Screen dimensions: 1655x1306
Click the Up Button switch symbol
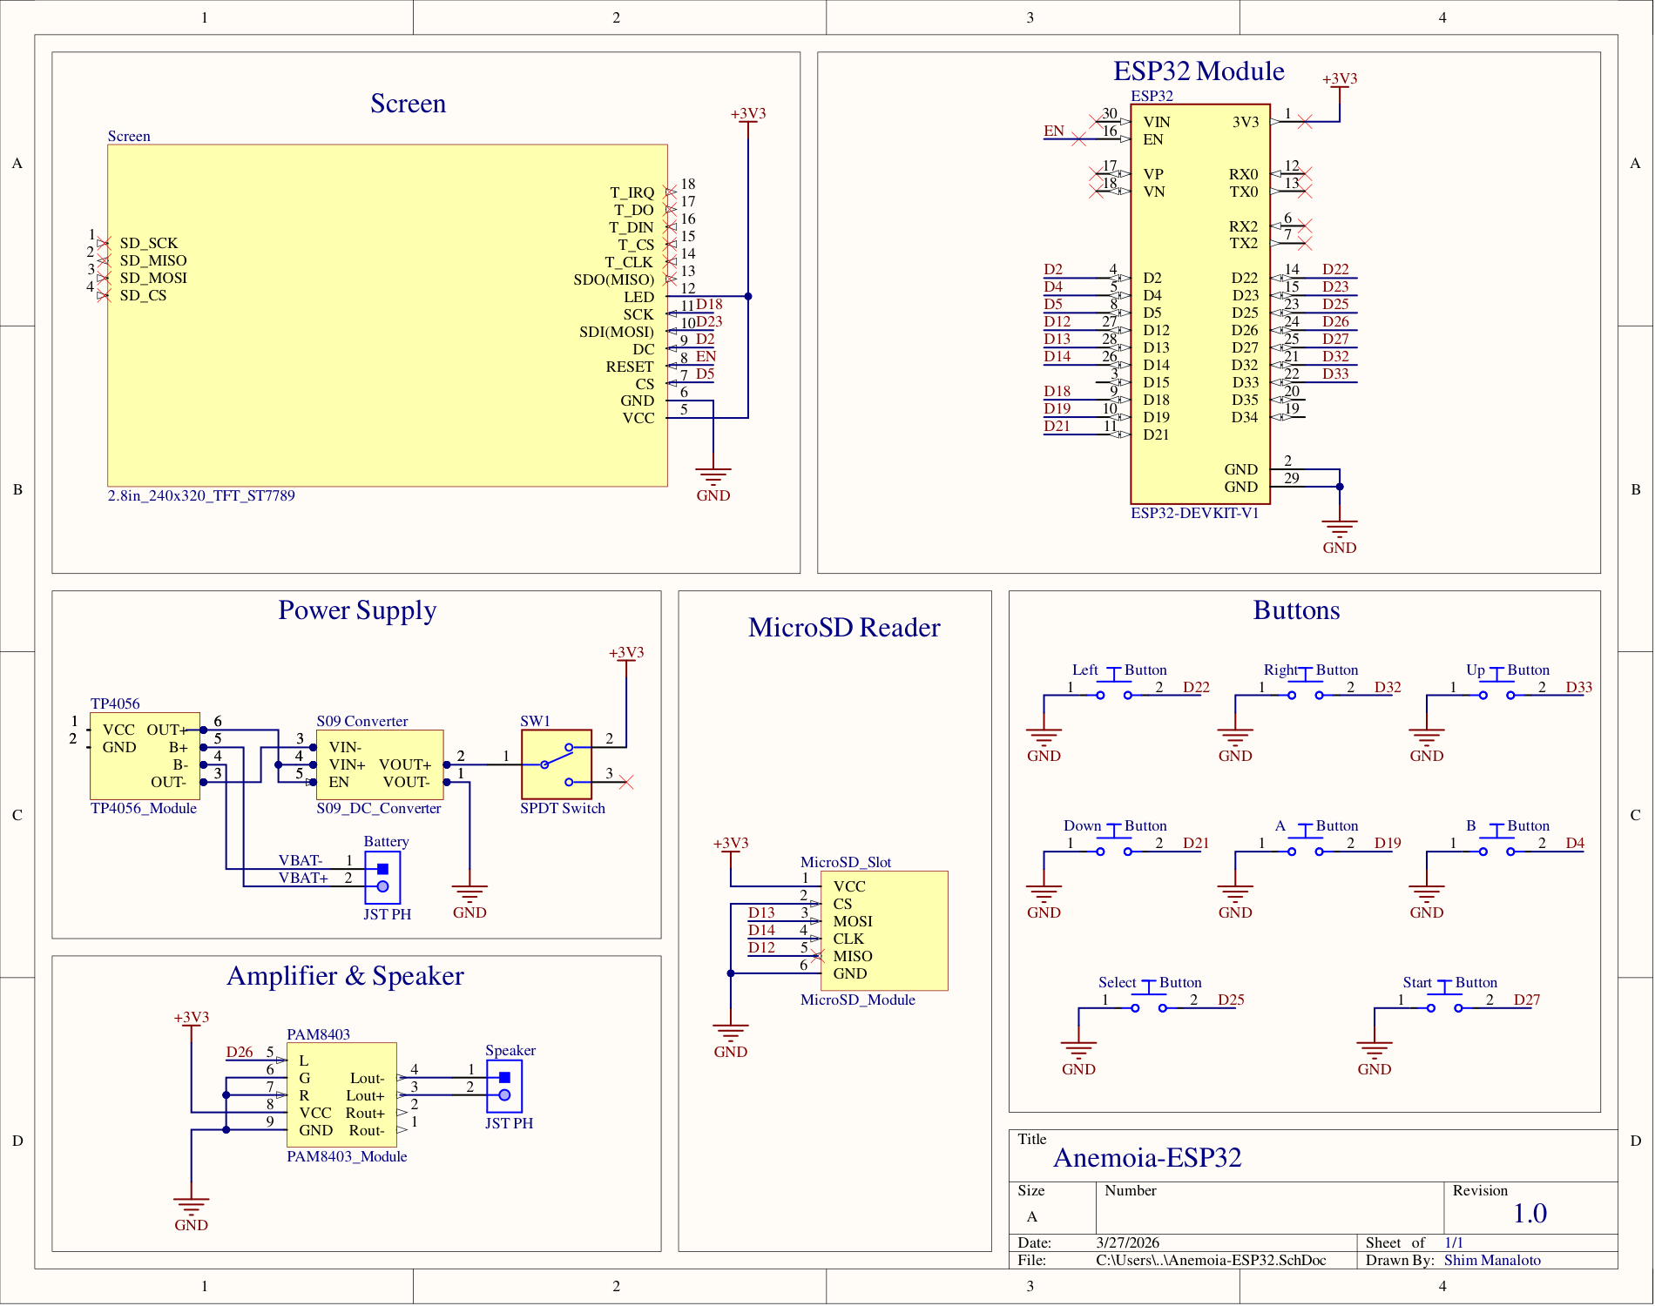[x=1496, y=685]
